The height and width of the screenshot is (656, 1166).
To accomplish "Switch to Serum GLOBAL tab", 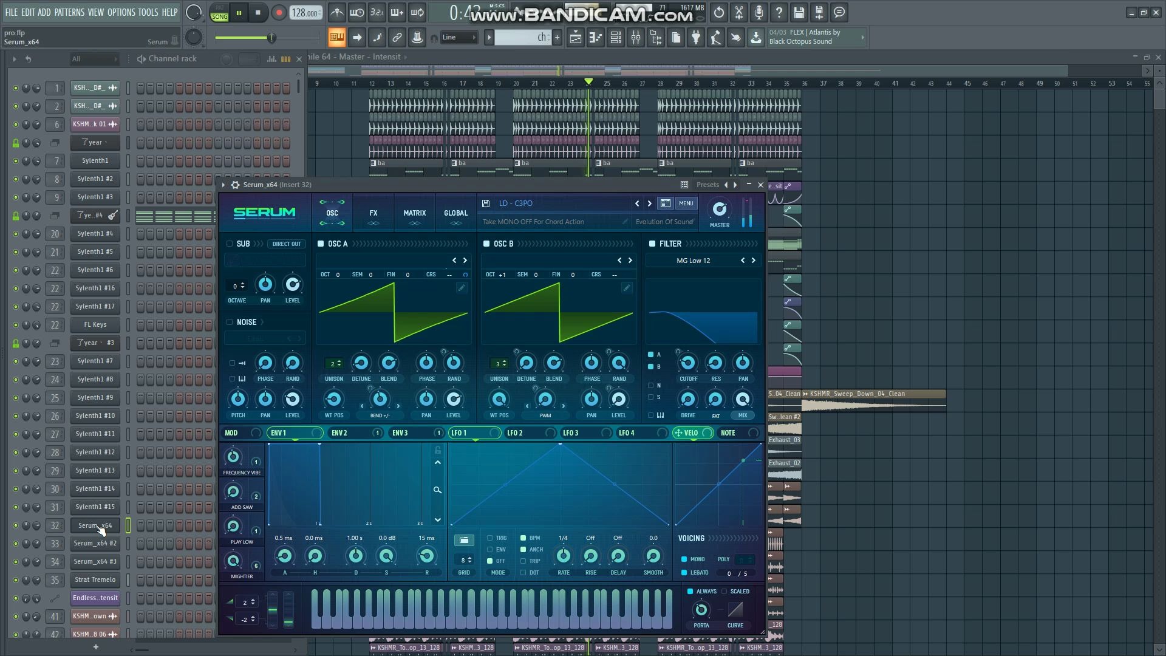I will (x=456, y=213).
